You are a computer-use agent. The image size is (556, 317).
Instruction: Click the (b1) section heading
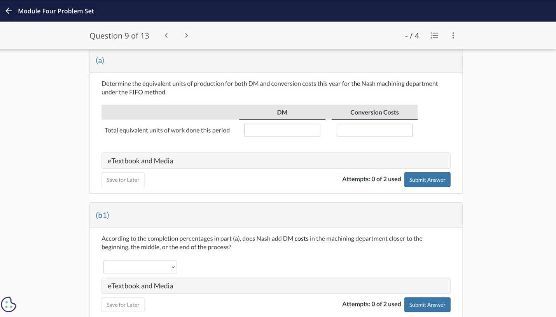(102, 215)
